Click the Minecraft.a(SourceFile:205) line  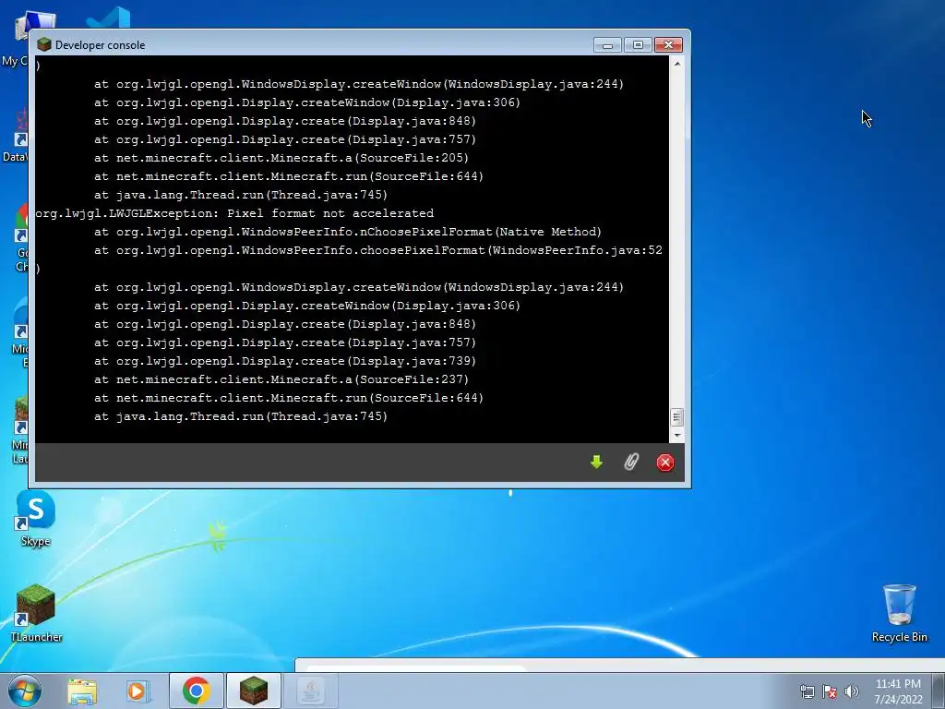tap(281, 158)
